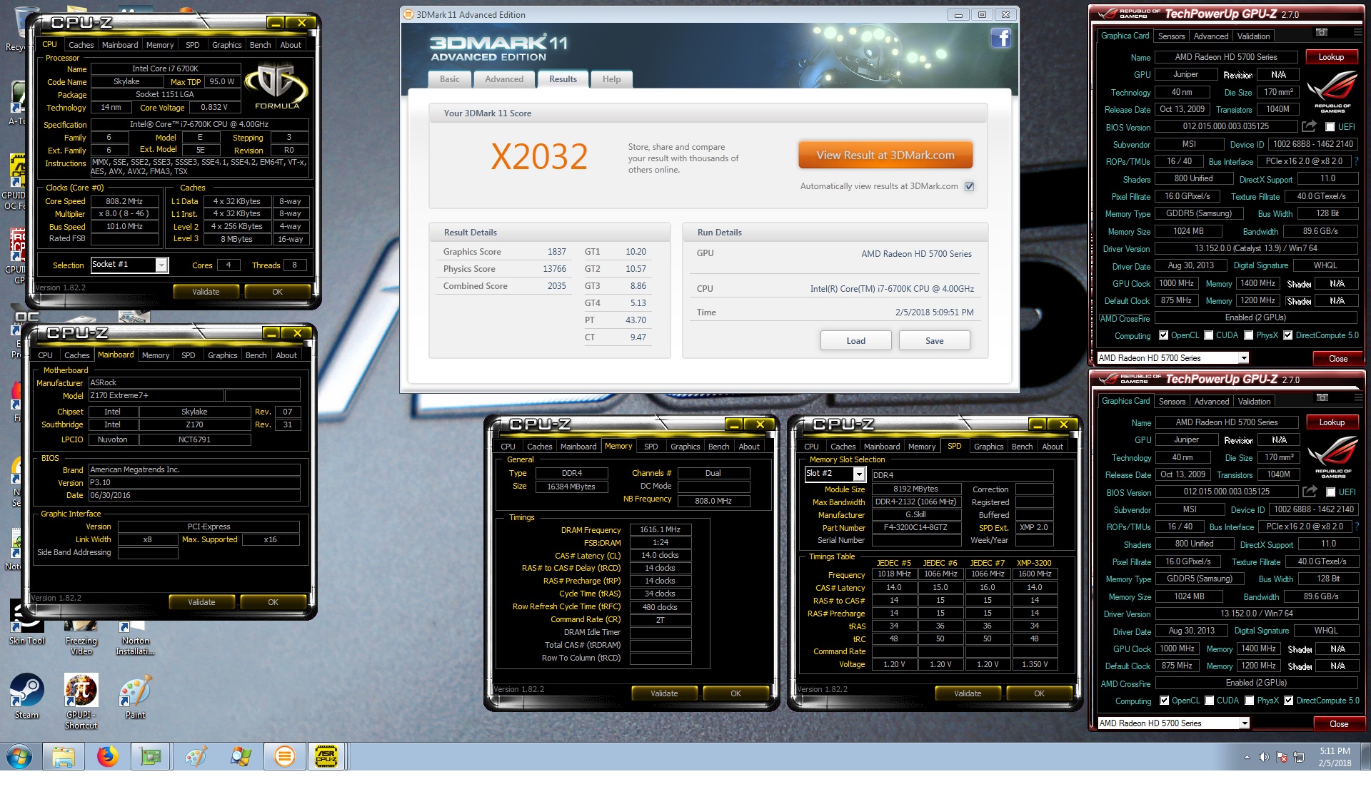This screenshot has width=1371, height=809.
Task: Open the Caches tab in CPU-Z CPU window
Action: (81, 45)
